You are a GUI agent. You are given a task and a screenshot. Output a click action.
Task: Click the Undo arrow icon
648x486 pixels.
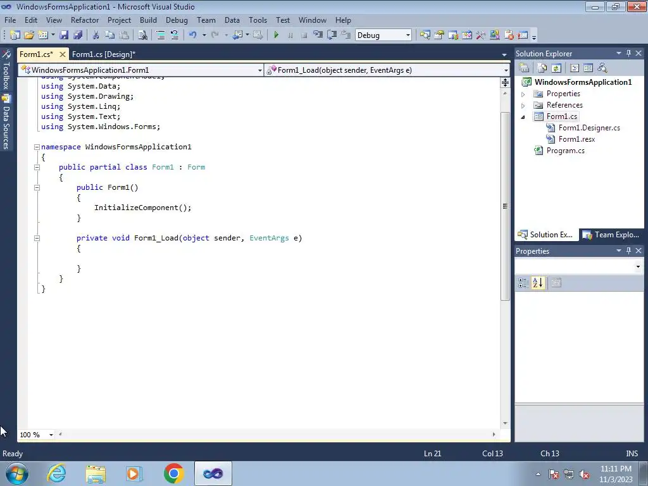192,35
